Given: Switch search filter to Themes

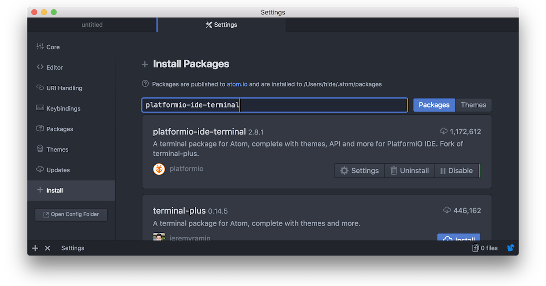Looking at the screenshot, I should point(473,105).
